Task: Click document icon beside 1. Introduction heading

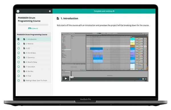Action: (58, 18)
